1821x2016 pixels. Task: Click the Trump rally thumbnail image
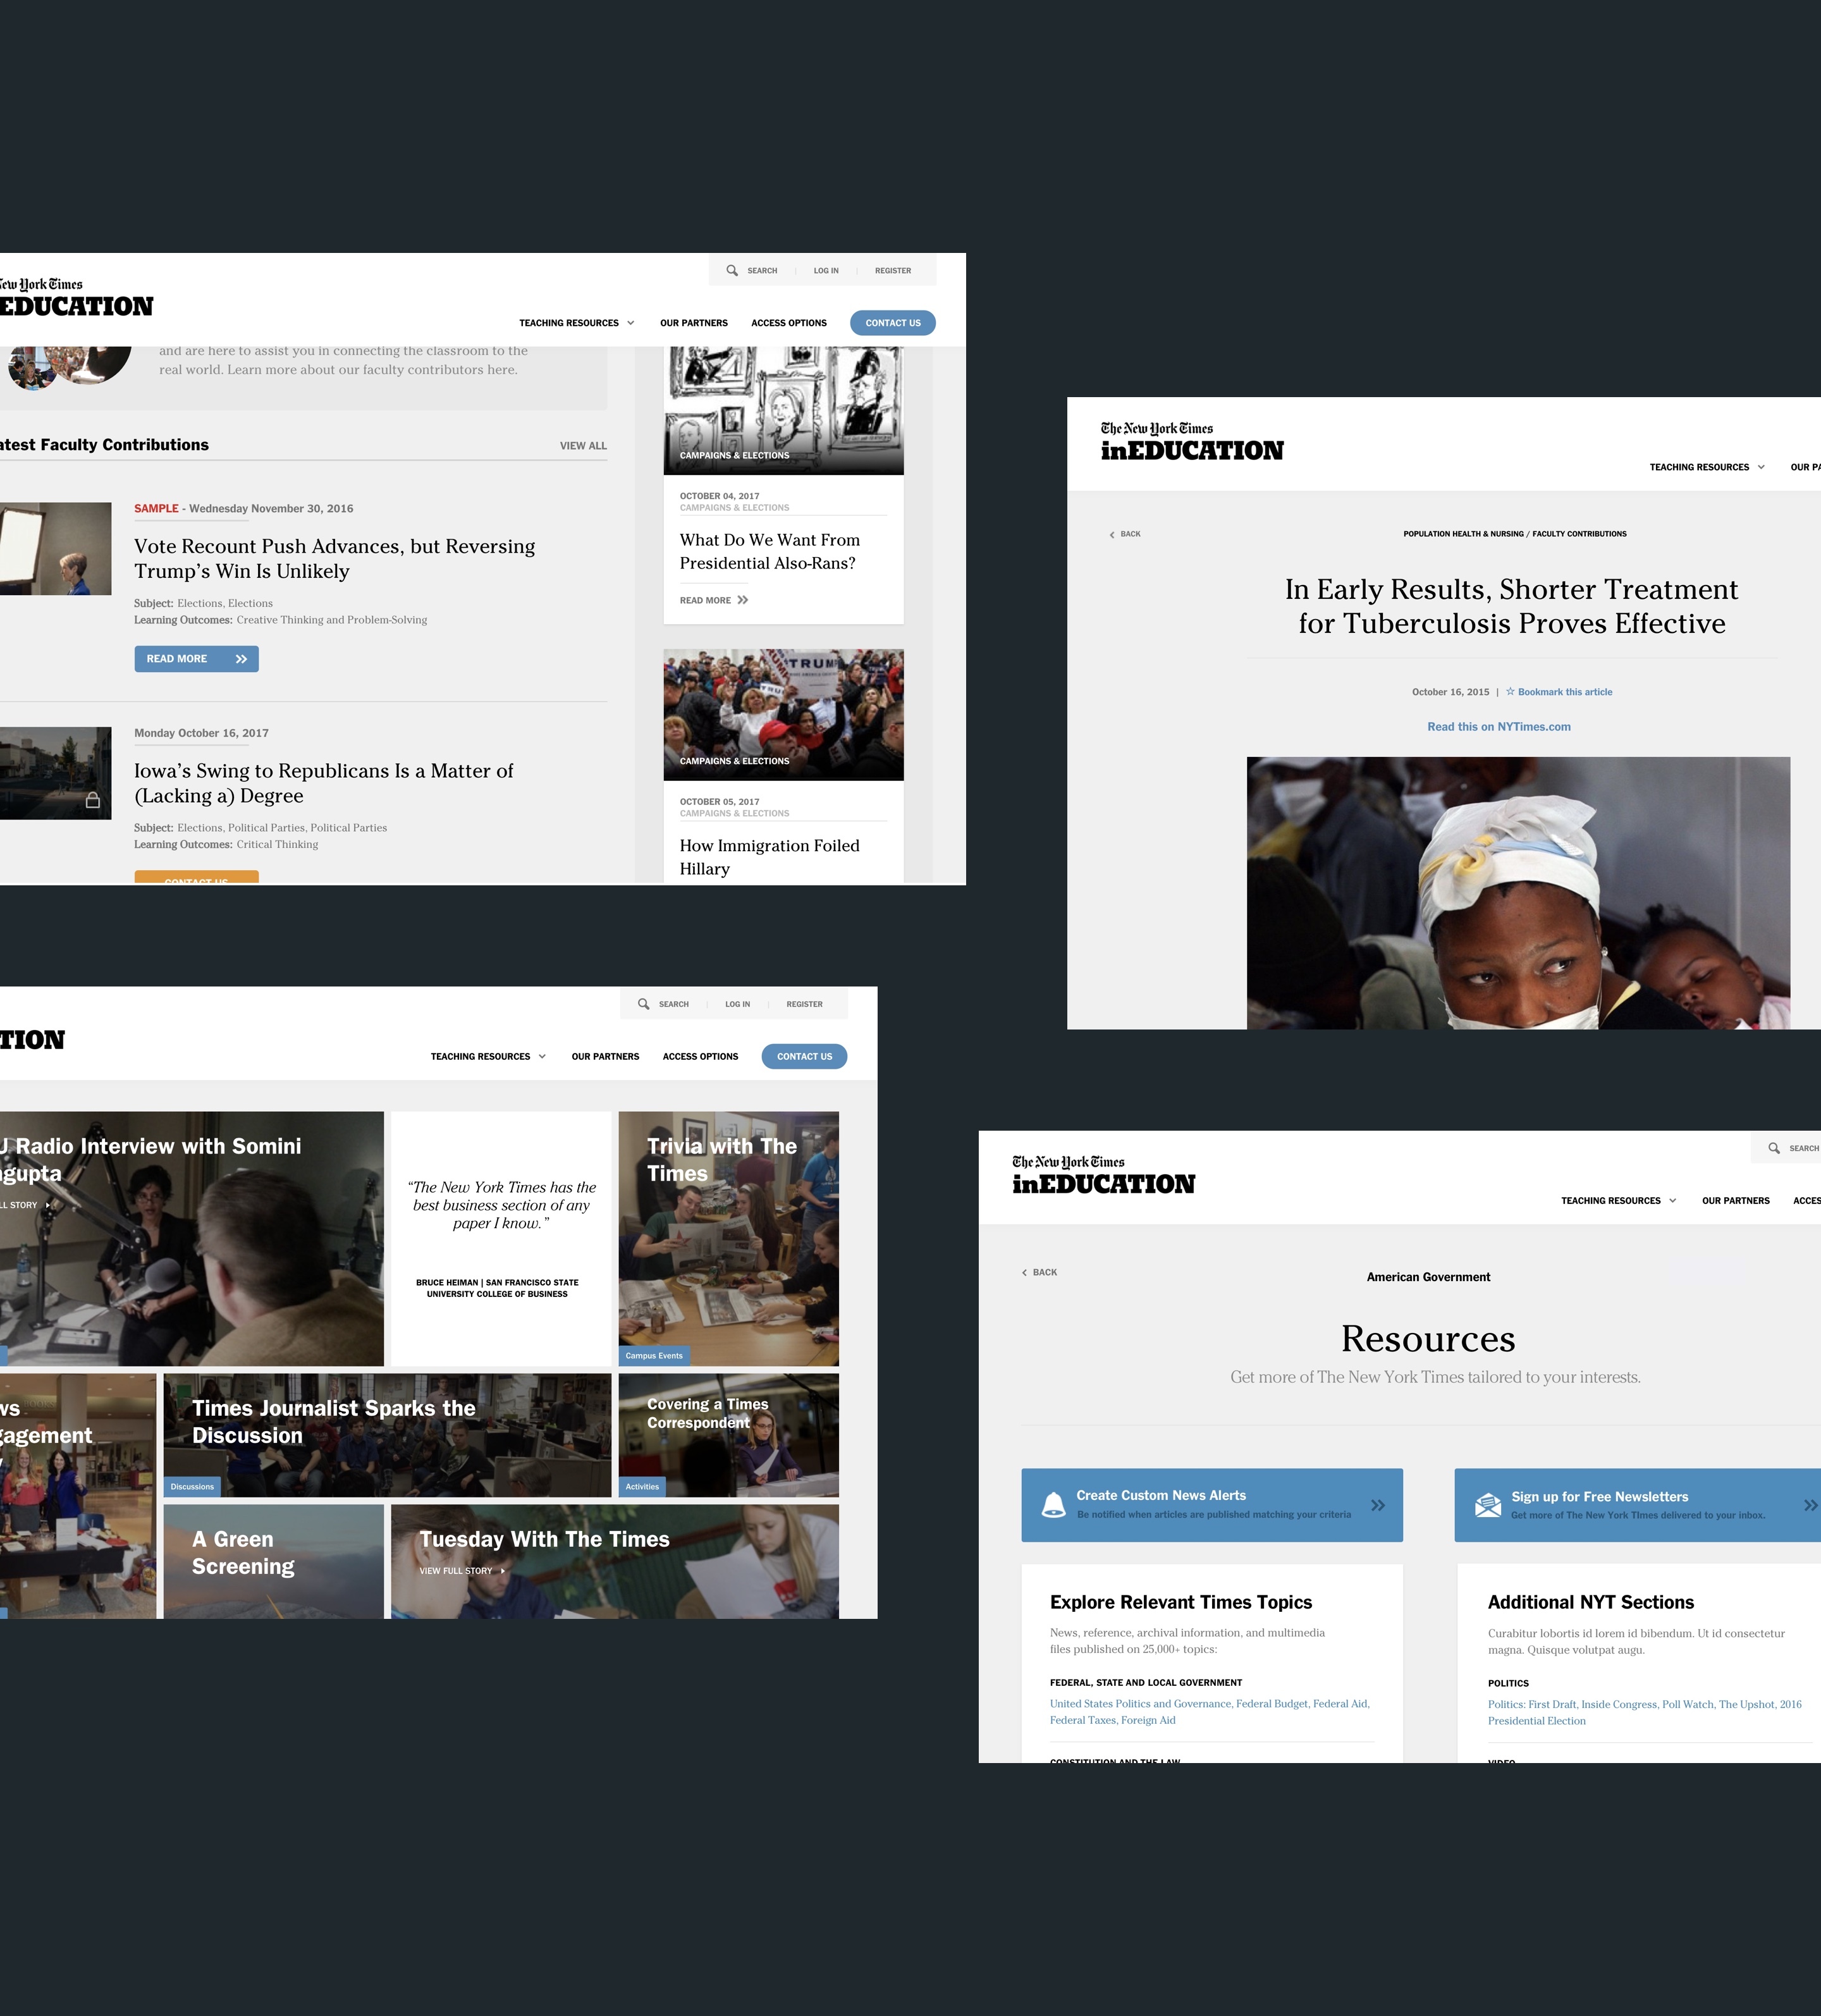pyautogui.click(x=783, y=714)
